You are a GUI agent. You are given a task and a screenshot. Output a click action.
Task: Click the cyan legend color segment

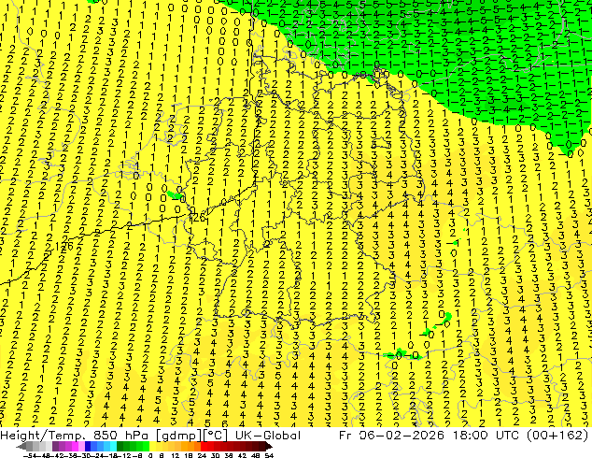pyautogui.click(x=113, y=447)
